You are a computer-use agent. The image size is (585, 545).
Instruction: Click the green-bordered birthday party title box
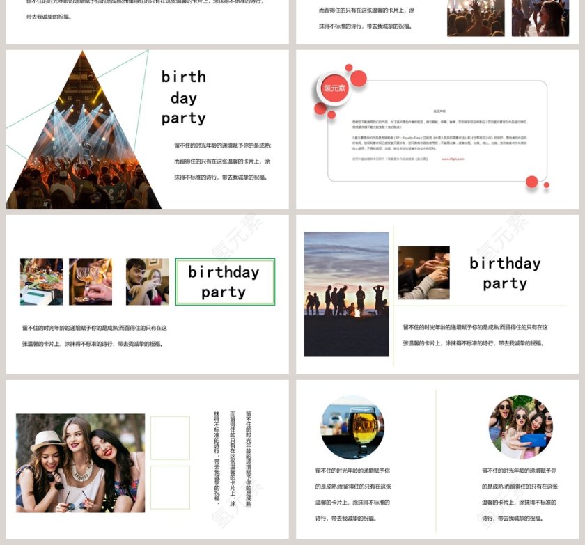click(225, 282)
